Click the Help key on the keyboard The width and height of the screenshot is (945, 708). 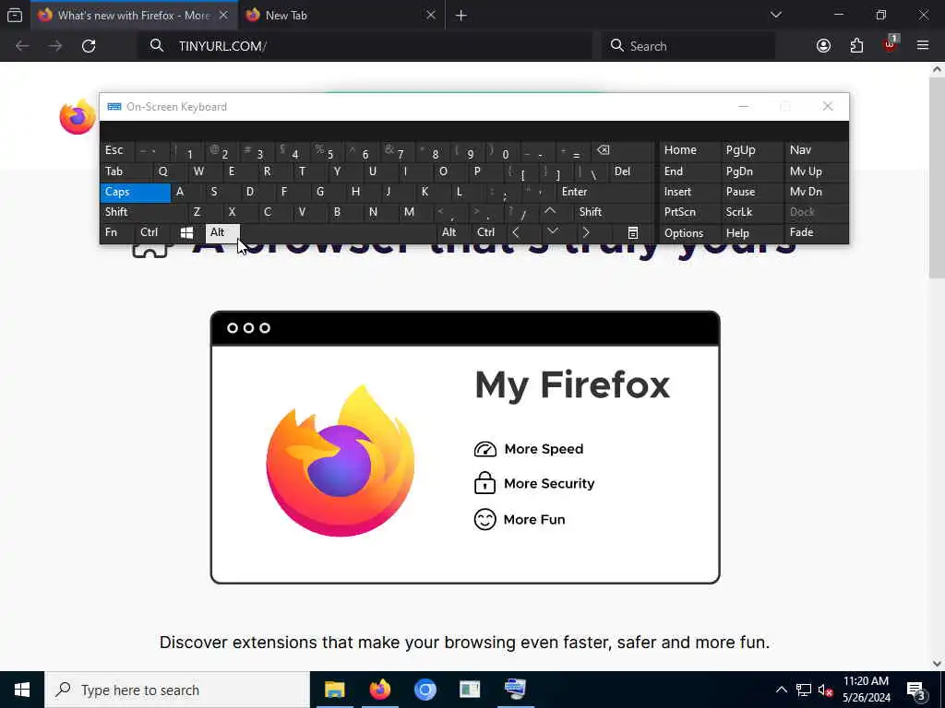pos(750,233)
